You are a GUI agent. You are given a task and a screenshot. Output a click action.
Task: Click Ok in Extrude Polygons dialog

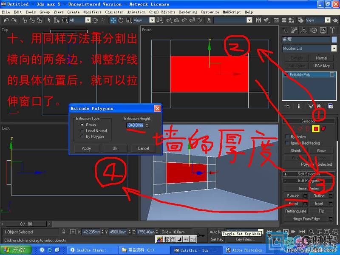[115, 148]
